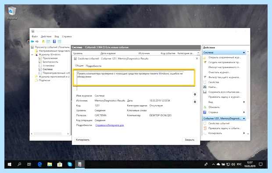
Task: Click the Back arrow in toolbar
Action: (32, 42)
